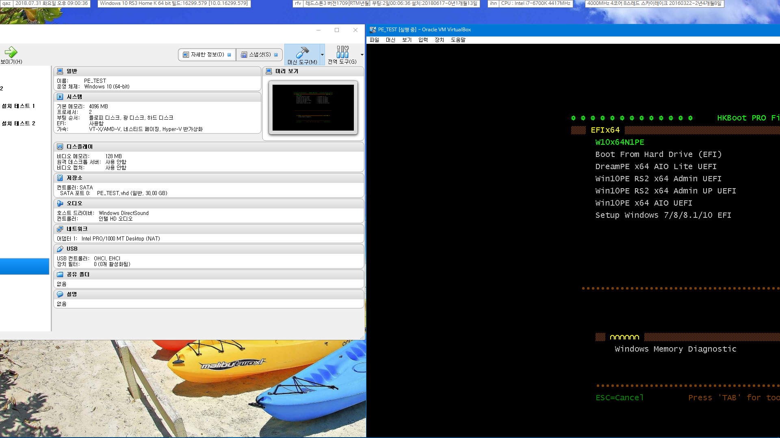Expand Machine Tools dropdown arrow
The height and width of the screenshot is (438, 780).
[322, 55]
